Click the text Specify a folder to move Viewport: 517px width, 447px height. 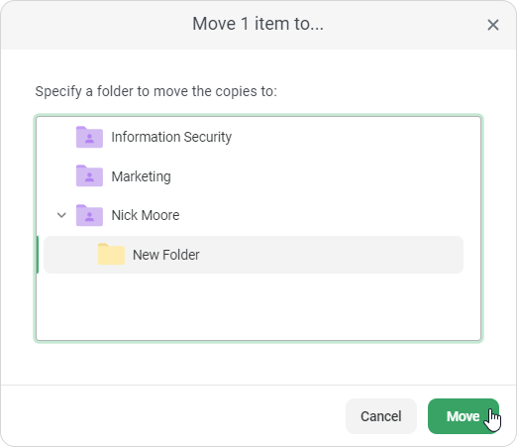(x=155, y=91)
